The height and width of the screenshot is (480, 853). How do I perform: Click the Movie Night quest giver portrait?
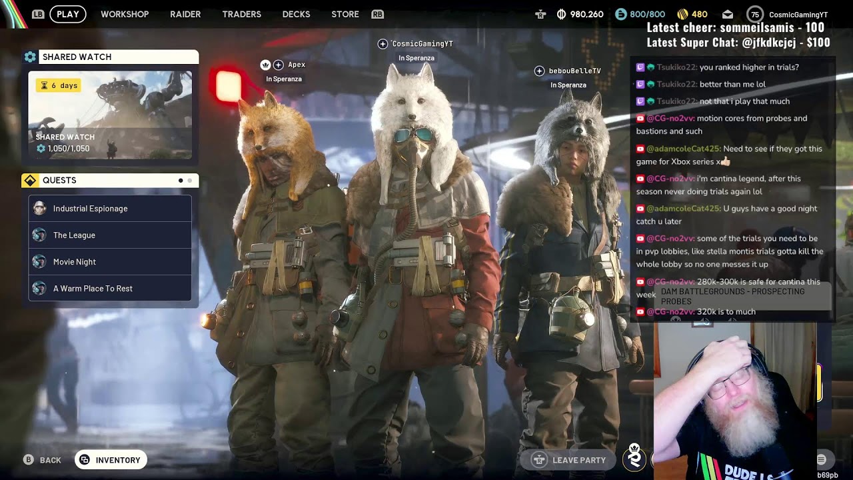pyautogui.click(x=39, y=261)
